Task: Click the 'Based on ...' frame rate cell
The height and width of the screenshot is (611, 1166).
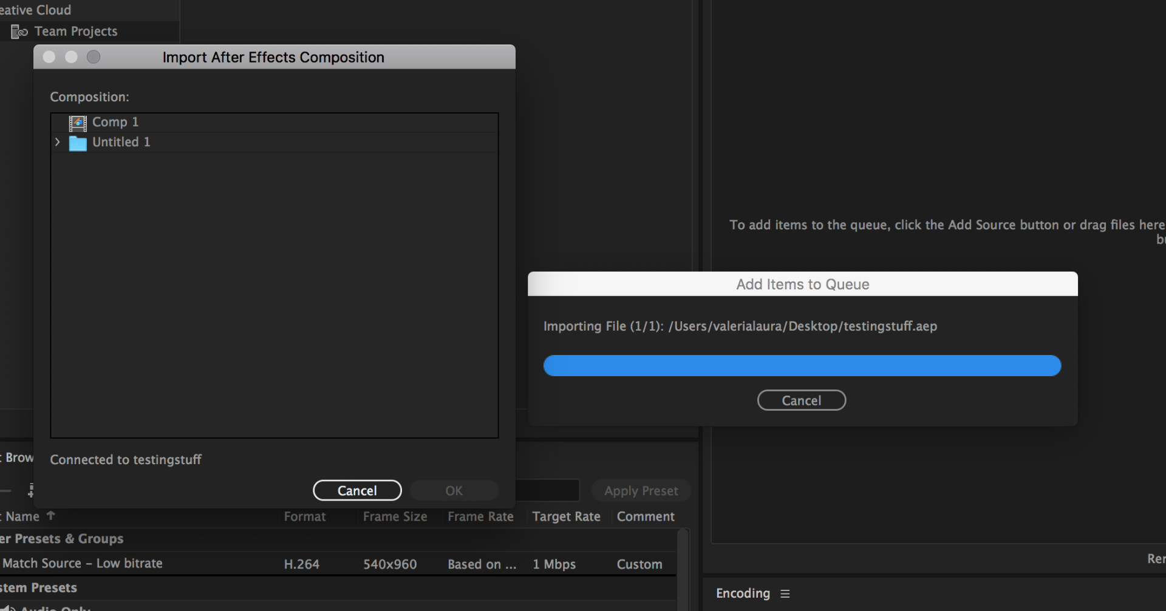Action: pos(482,564)
